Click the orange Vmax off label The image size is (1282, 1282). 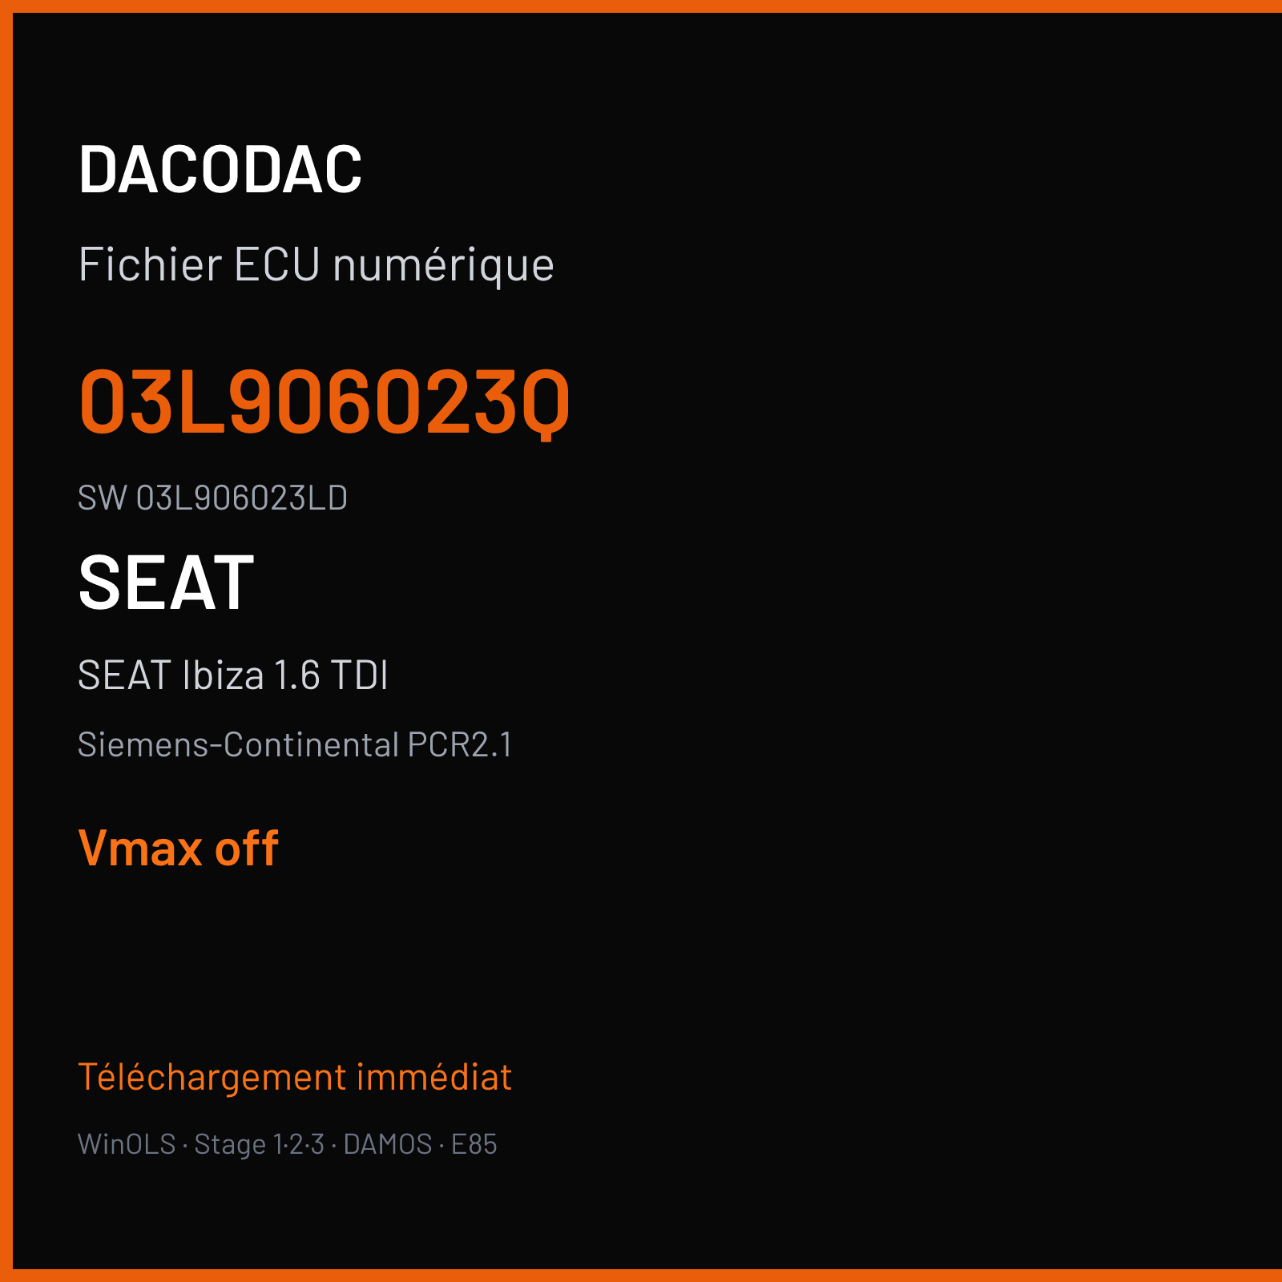(179, 848)
